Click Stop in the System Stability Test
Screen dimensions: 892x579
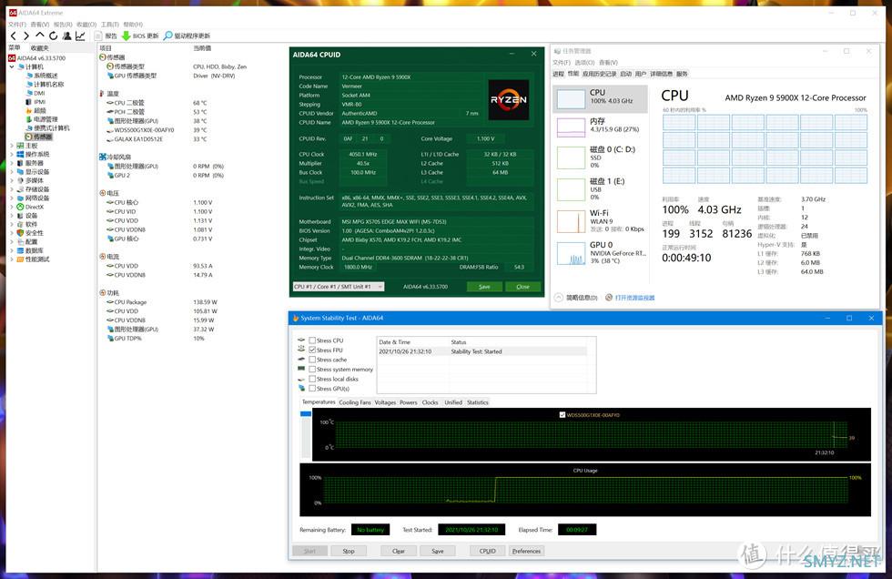349,551
